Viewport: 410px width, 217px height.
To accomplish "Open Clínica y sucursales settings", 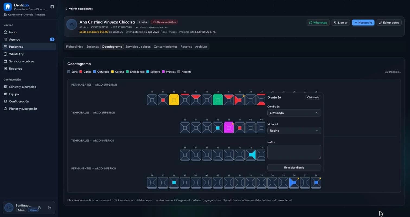I will (29, 87).
